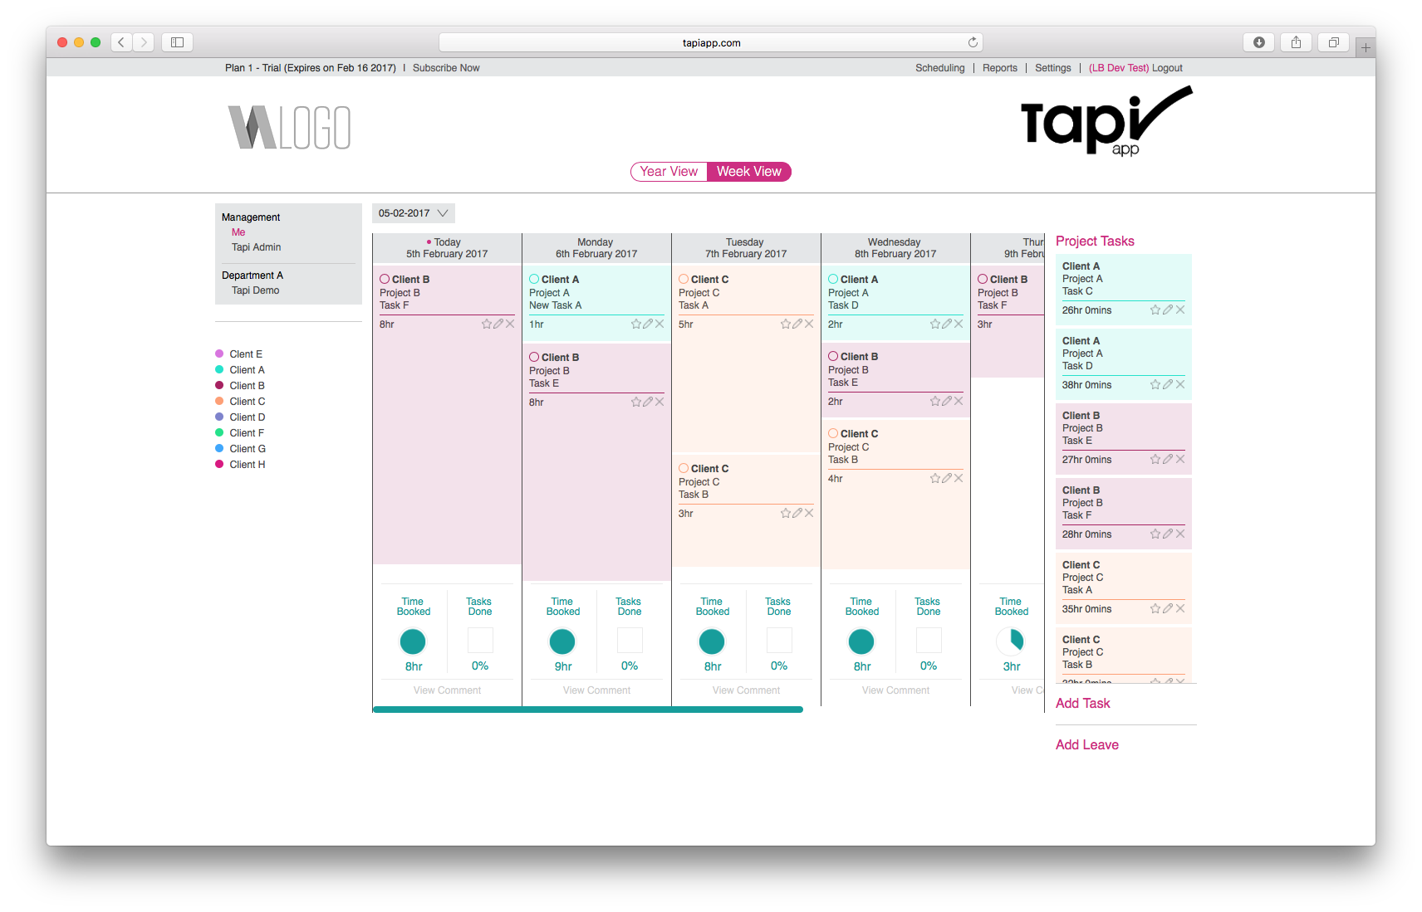Delete Tuesday's Client C Task A card

(809, 324)
